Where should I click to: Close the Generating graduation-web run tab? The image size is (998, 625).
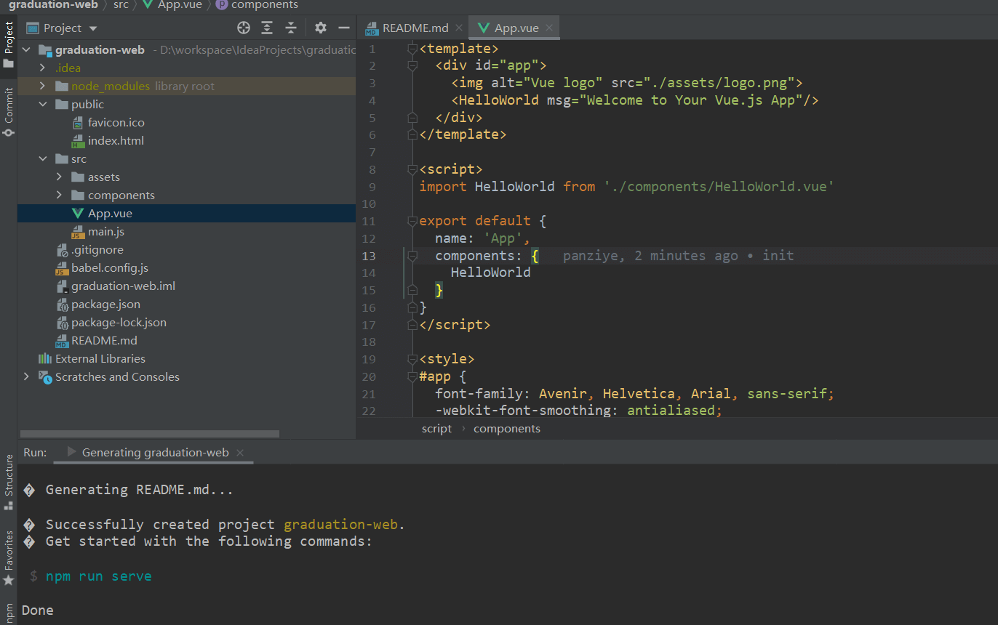click(240, 452)
